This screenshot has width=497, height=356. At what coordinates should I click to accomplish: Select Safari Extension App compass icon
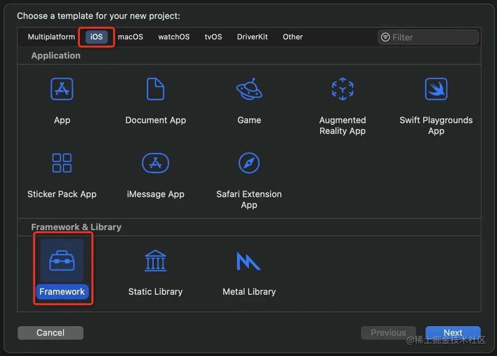(x=249, y=163)
